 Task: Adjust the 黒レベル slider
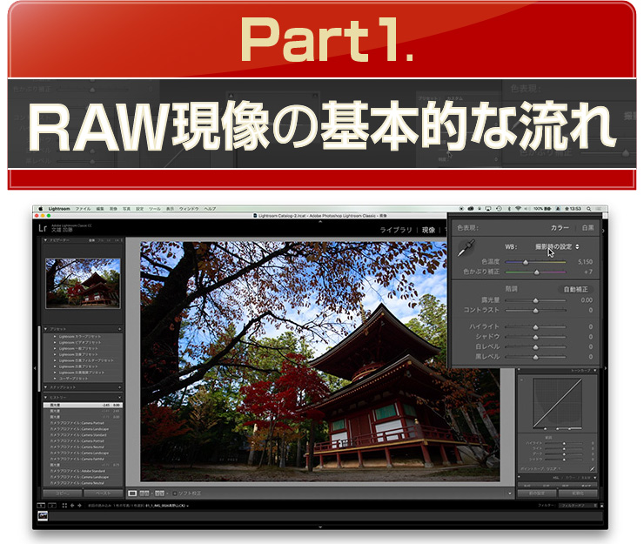click(535, 357)
